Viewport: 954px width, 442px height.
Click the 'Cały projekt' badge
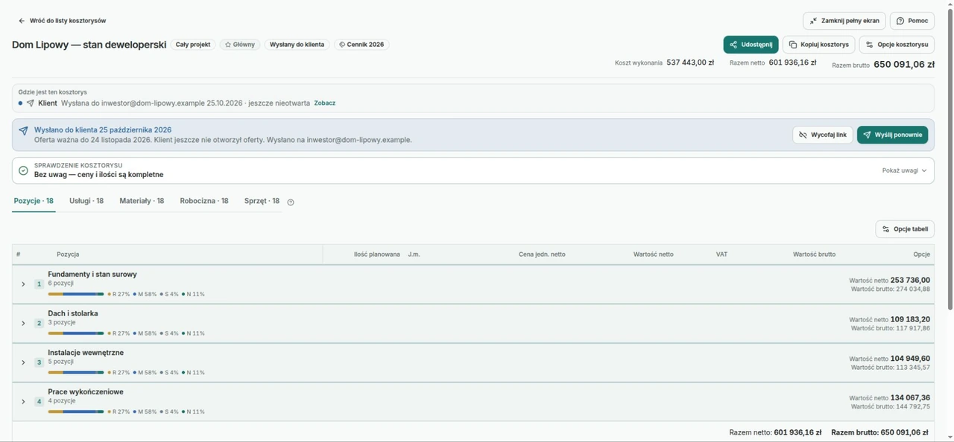point(193,45)
